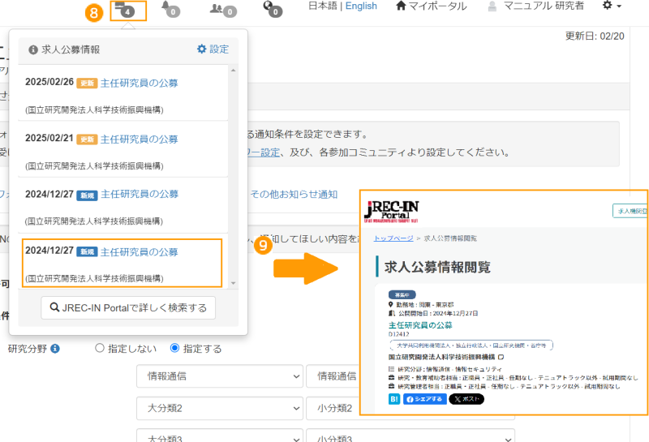This screenshot has width=649, height=442.
Task: Click the JREC-IN Portal logo
Action: [392, 212]
